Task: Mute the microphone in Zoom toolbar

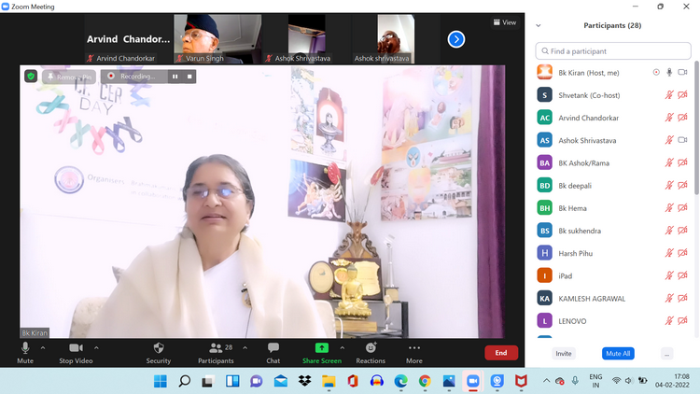Action: pos(25,353)
